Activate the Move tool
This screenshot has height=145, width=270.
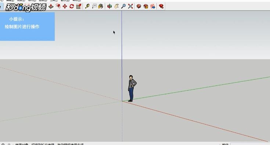tap(65, 7)
